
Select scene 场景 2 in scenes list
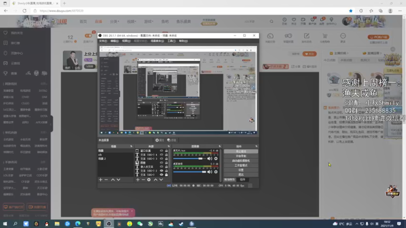[102, 159]
